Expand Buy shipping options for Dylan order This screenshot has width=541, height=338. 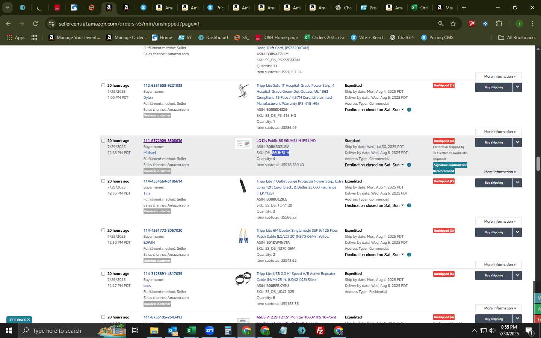point(517,87)
